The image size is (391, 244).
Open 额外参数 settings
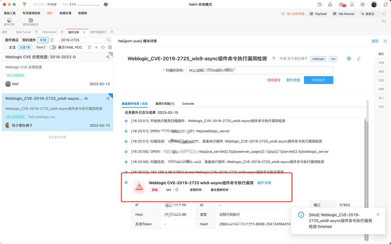[293, 80]
